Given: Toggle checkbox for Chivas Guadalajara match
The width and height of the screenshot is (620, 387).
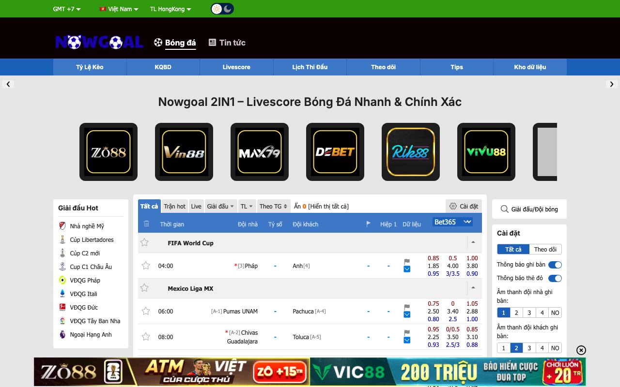Looking at the screenshot, I should click(407, 340).
